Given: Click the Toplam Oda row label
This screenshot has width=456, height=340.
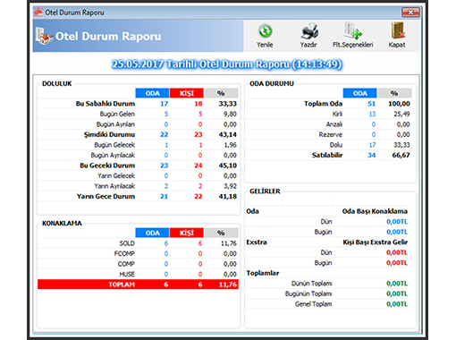Looking at the screenshot, I should pos(323,104).
